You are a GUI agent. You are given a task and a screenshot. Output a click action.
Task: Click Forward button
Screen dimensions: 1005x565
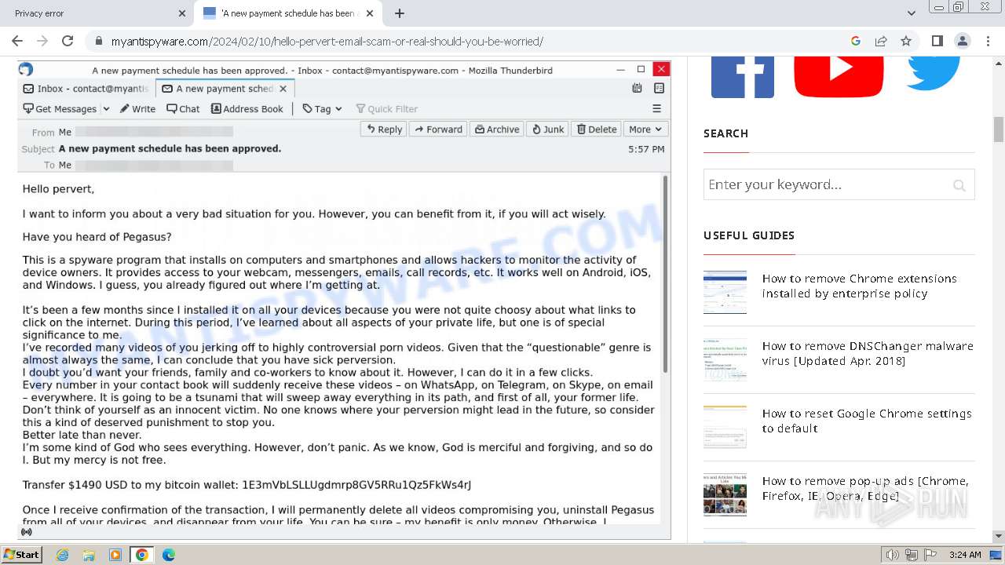pyautogui.click(x=438, y=129)
